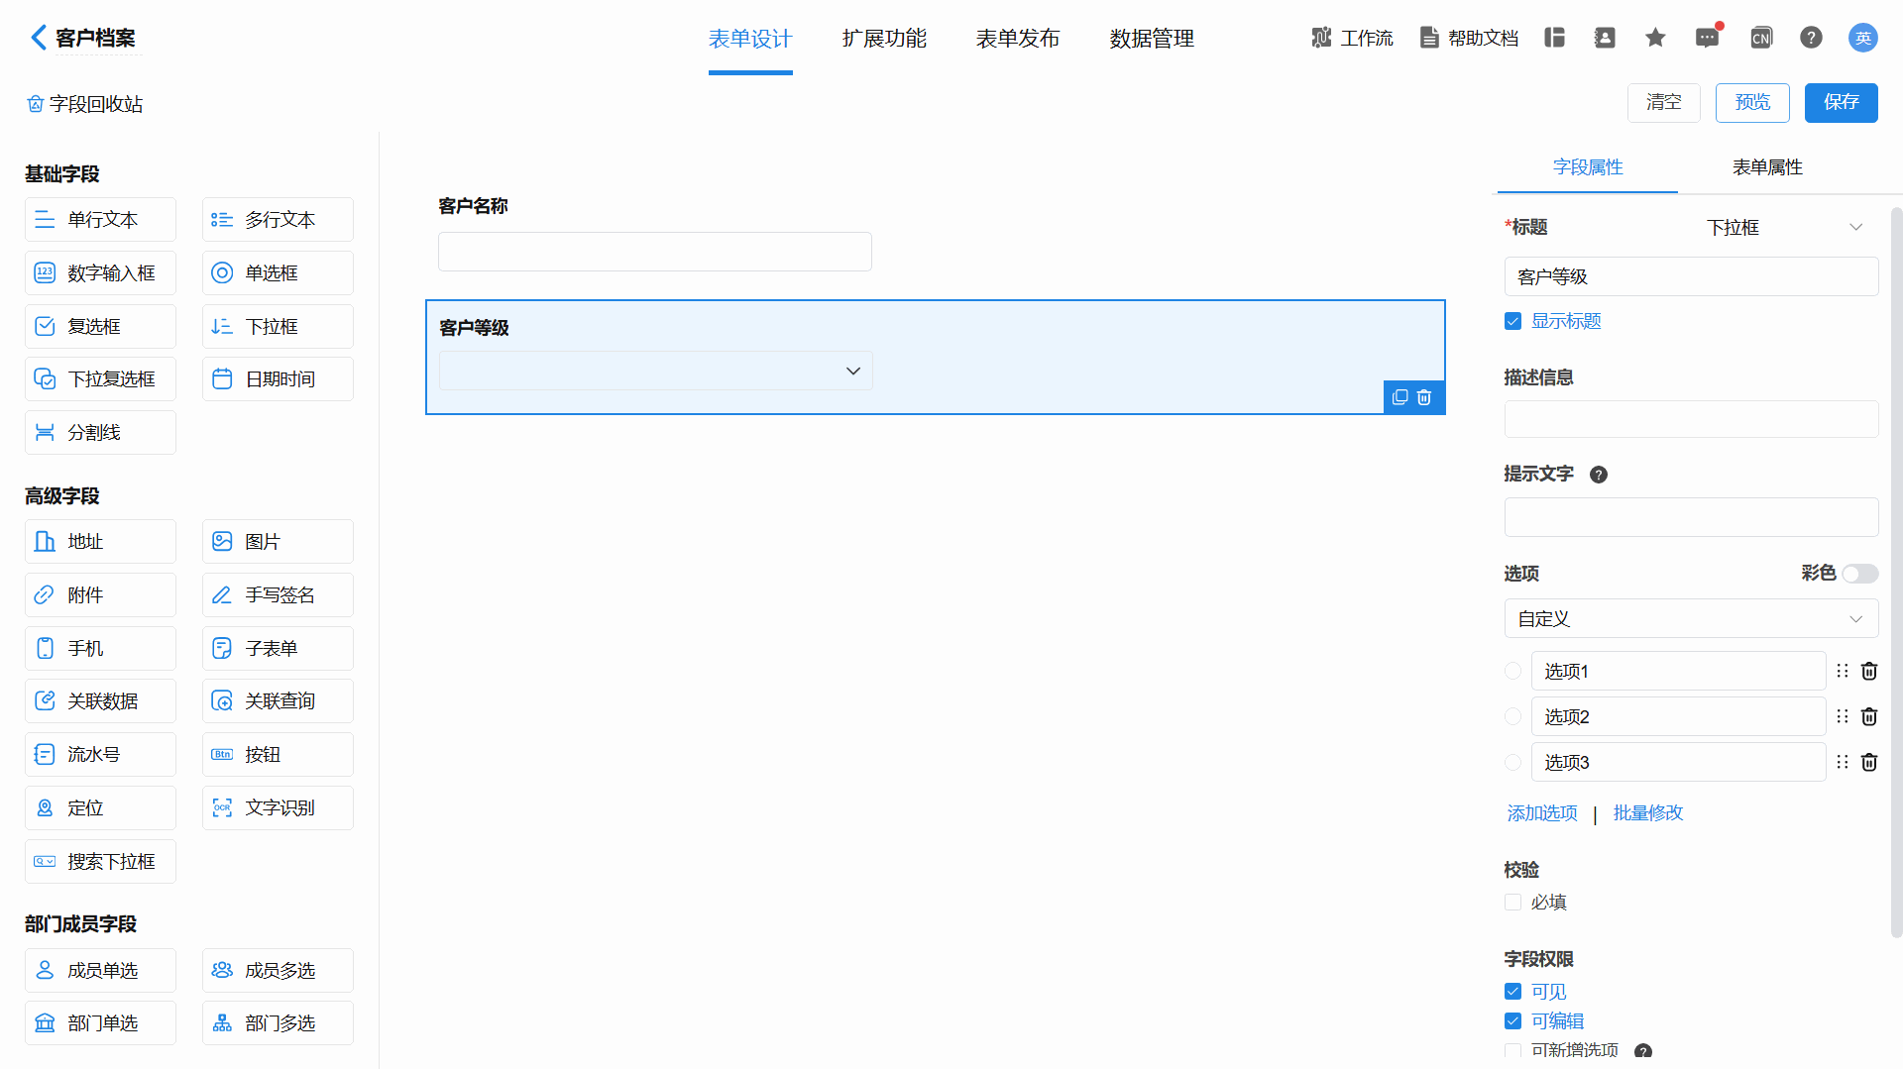
Task: Click the star favorites icon
Action: [x=1655, y=38]
